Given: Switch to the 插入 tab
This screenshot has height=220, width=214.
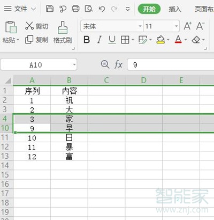Looking at the screenshot, I should (175, 9).
